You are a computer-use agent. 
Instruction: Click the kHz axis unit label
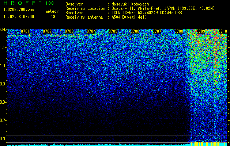(x=3, y=30)
